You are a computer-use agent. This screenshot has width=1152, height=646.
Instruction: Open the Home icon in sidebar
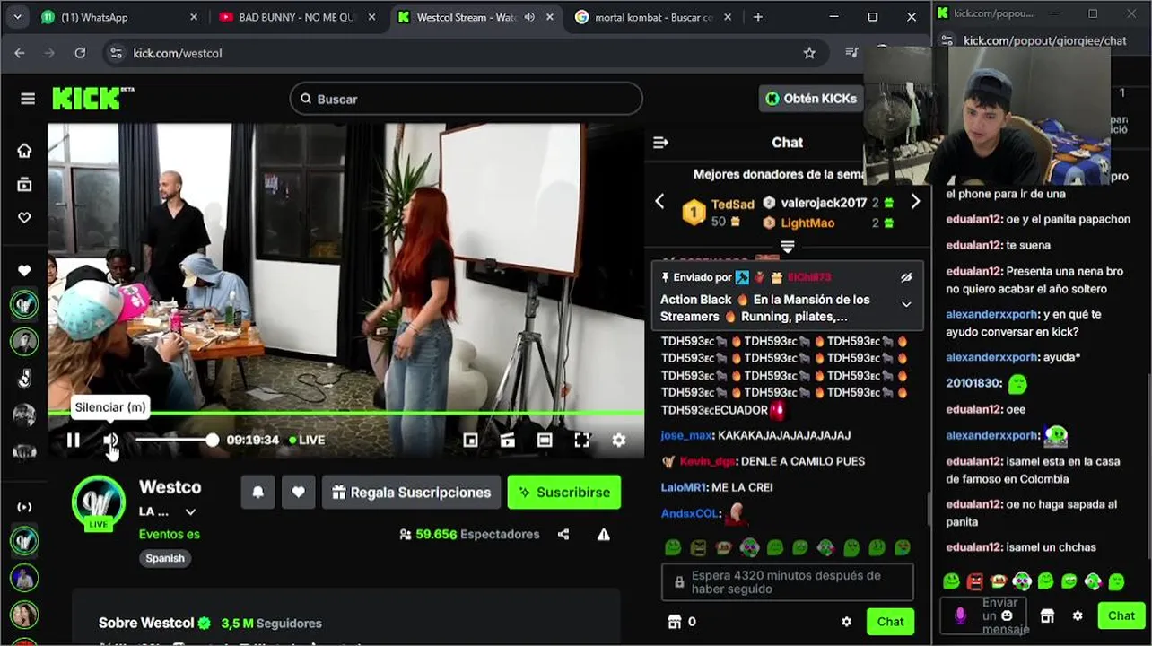(x=24, y=151)
